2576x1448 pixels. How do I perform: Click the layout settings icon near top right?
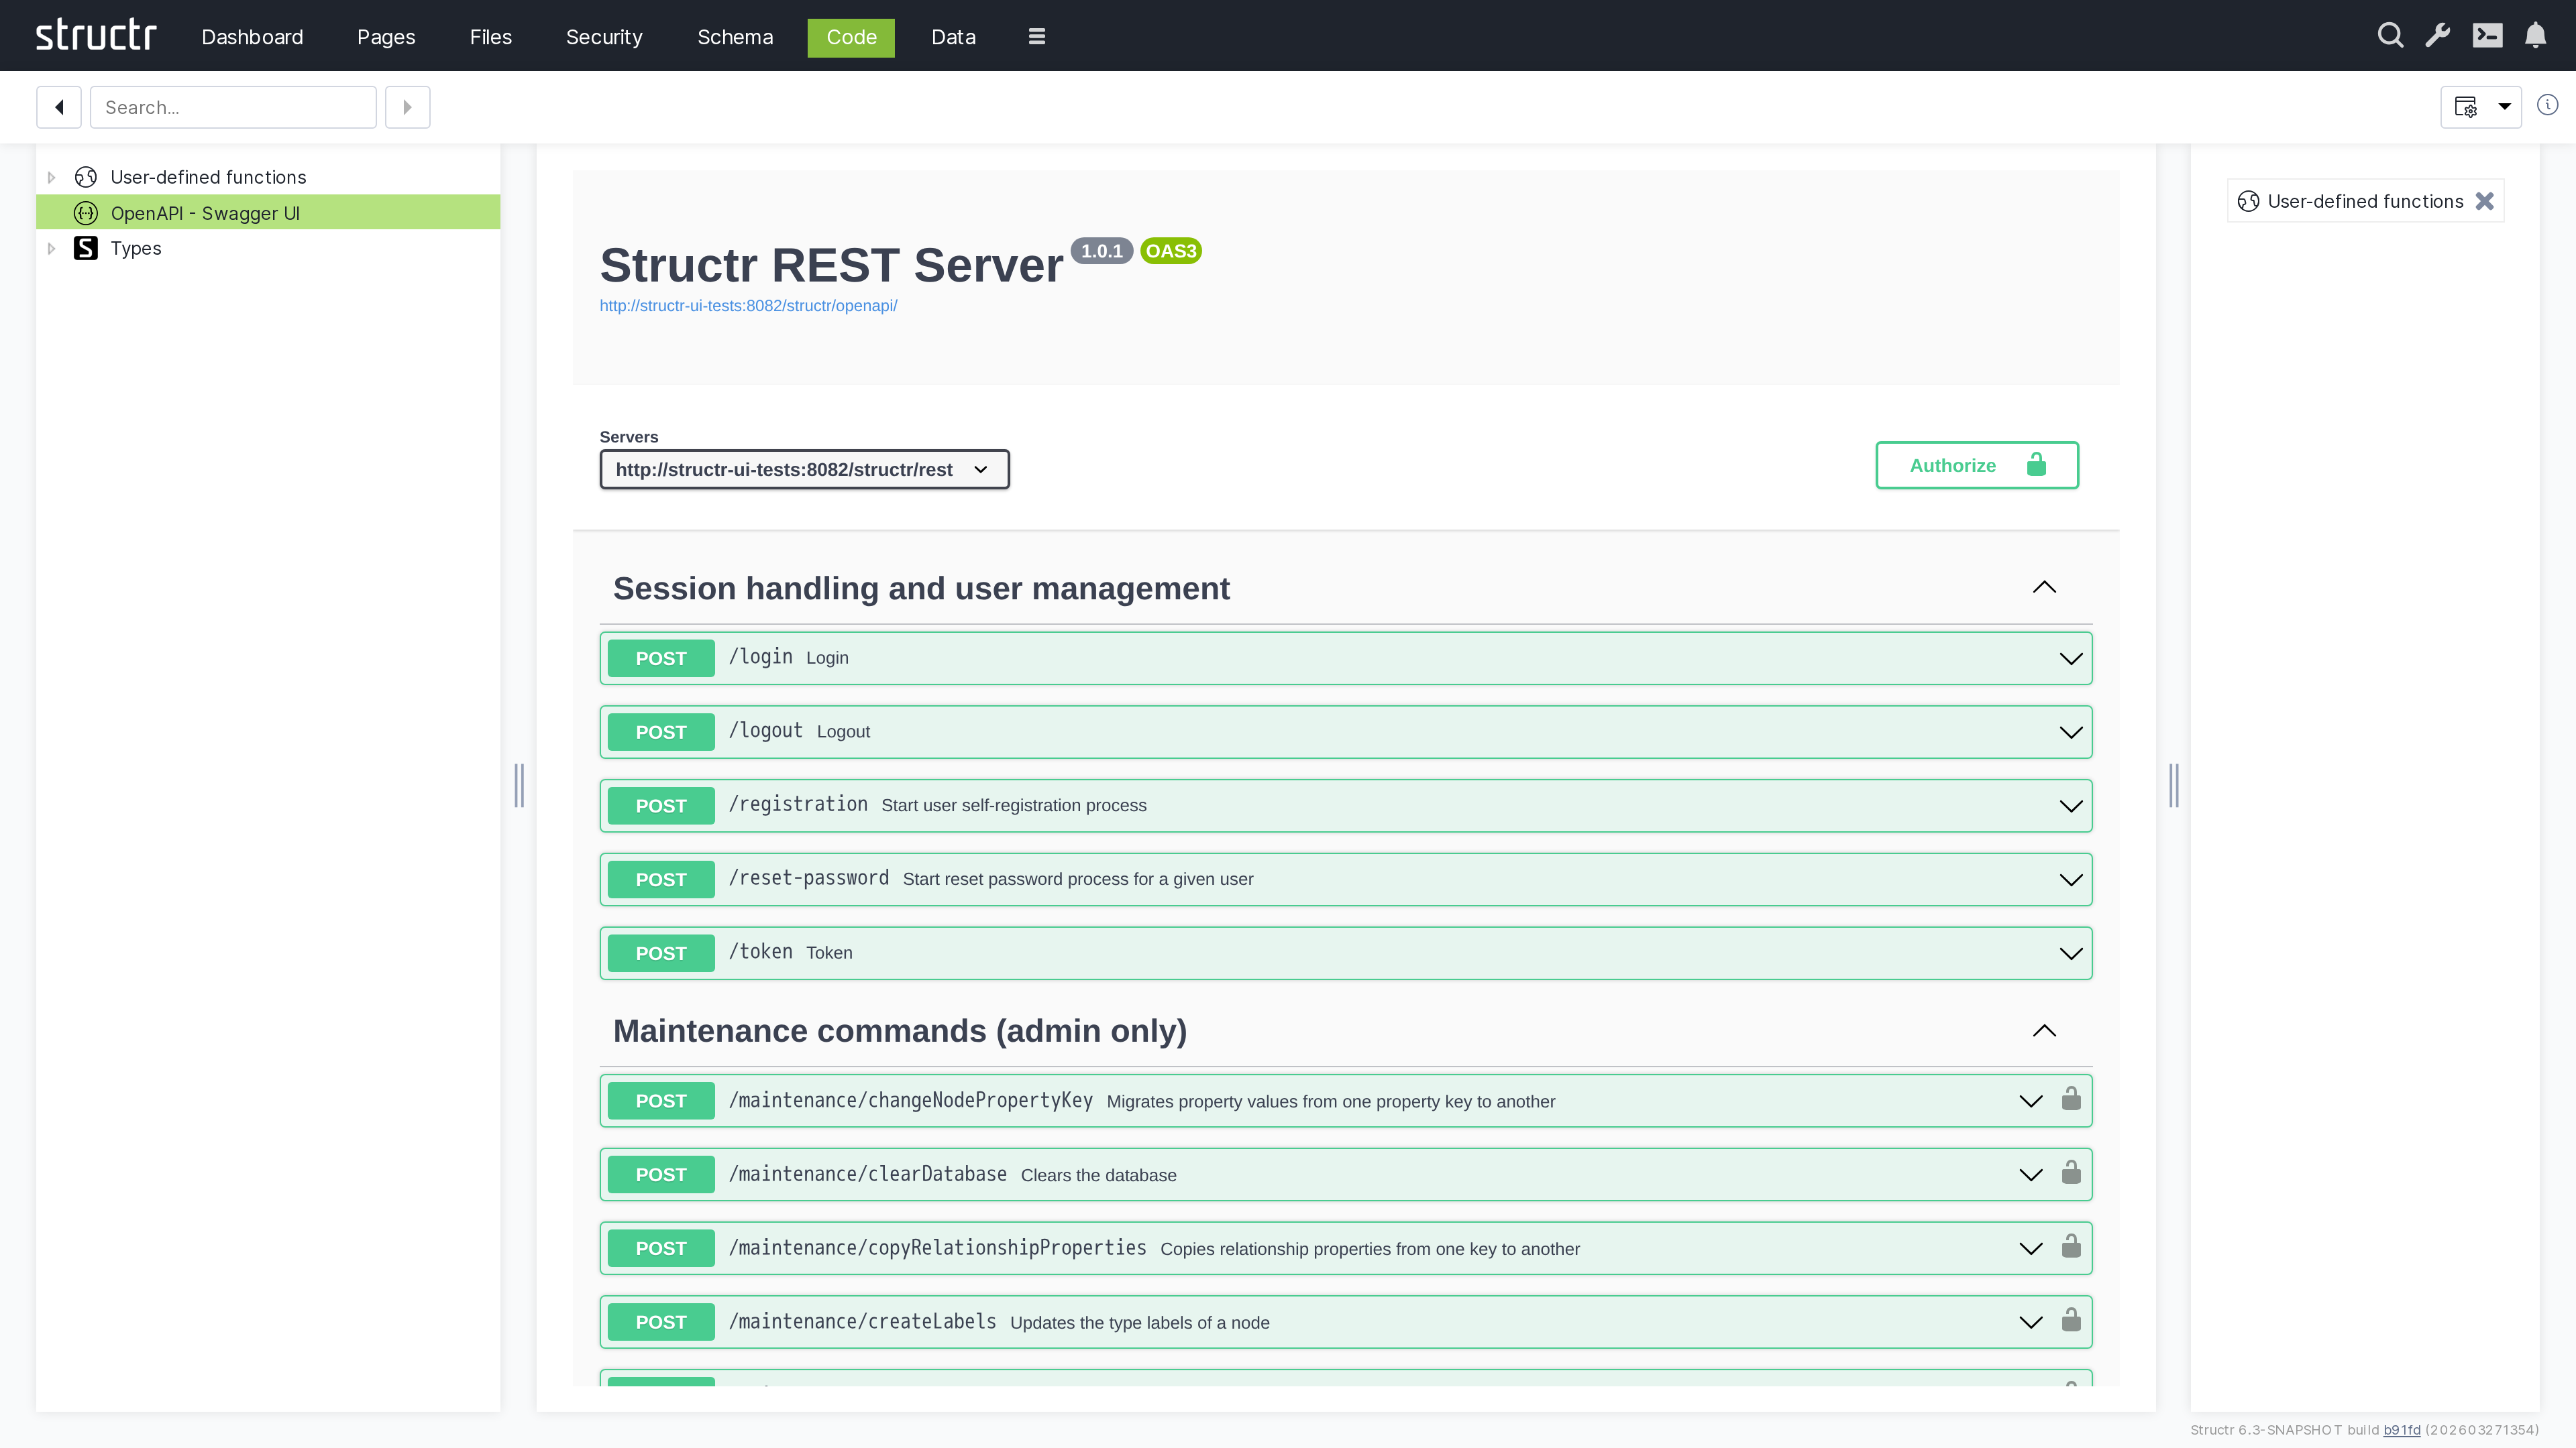(x=2466, y=106)
